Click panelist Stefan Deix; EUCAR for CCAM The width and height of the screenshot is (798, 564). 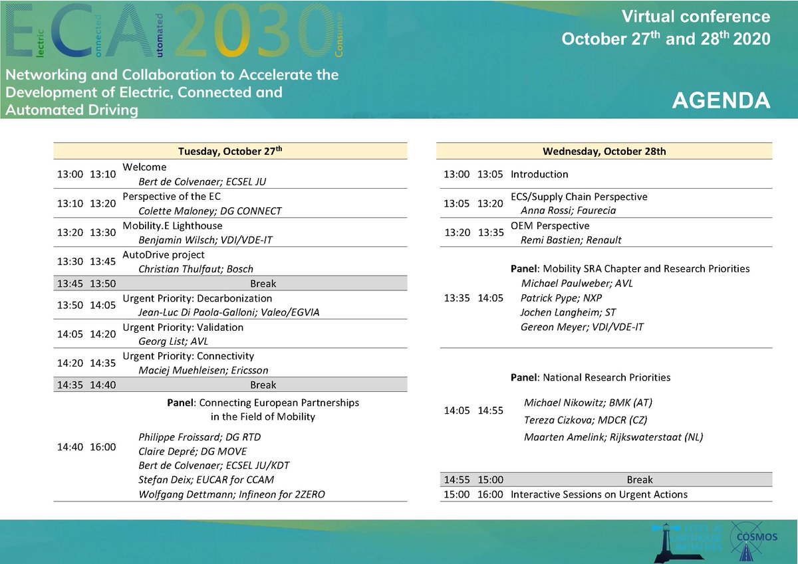(206, 480)
